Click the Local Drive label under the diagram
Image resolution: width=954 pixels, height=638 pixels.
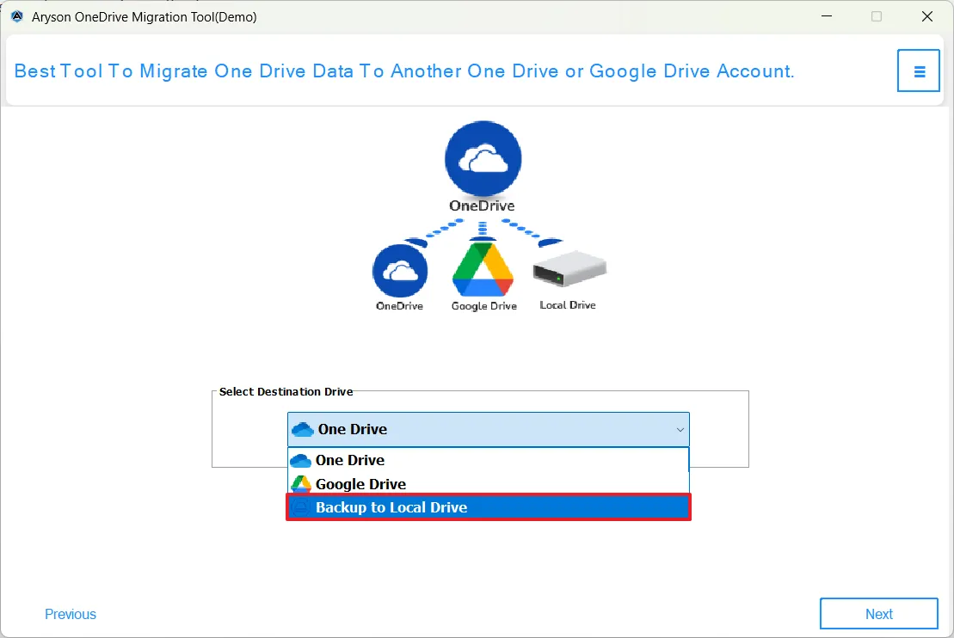(x=568, y=305)
